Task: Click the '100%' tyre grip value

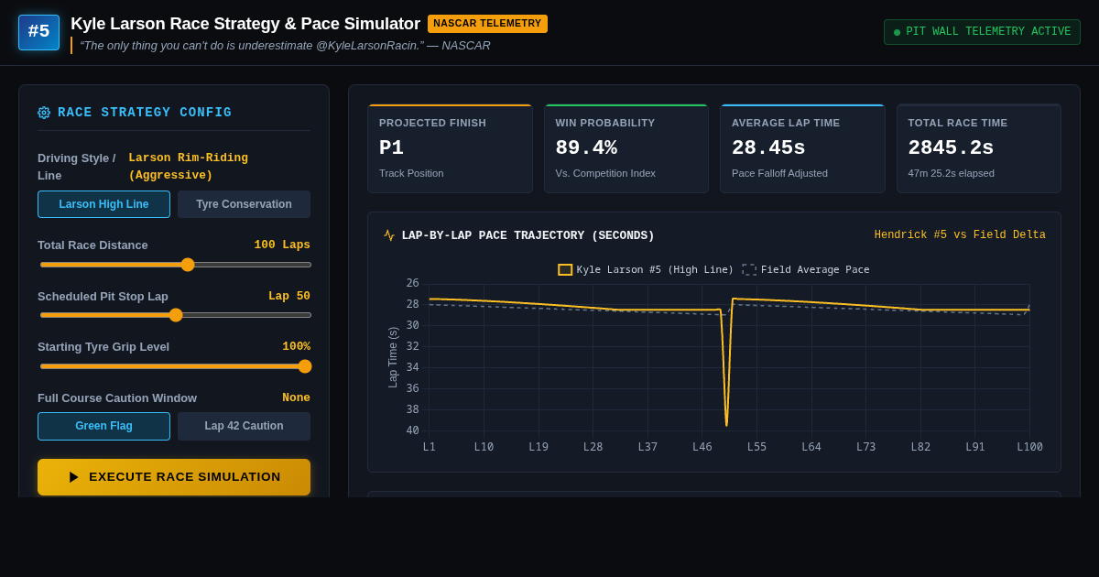Action: pyautogui.click(x=296, y=347)
